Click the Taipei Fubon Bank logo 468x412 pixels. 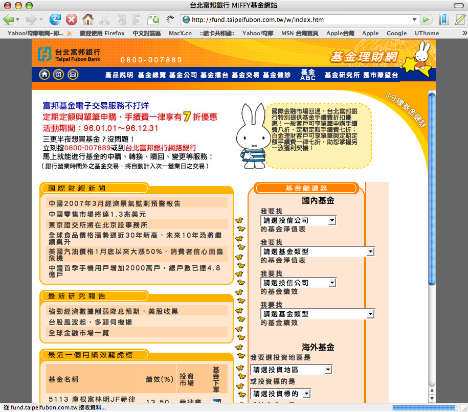(x=69, y=55)
